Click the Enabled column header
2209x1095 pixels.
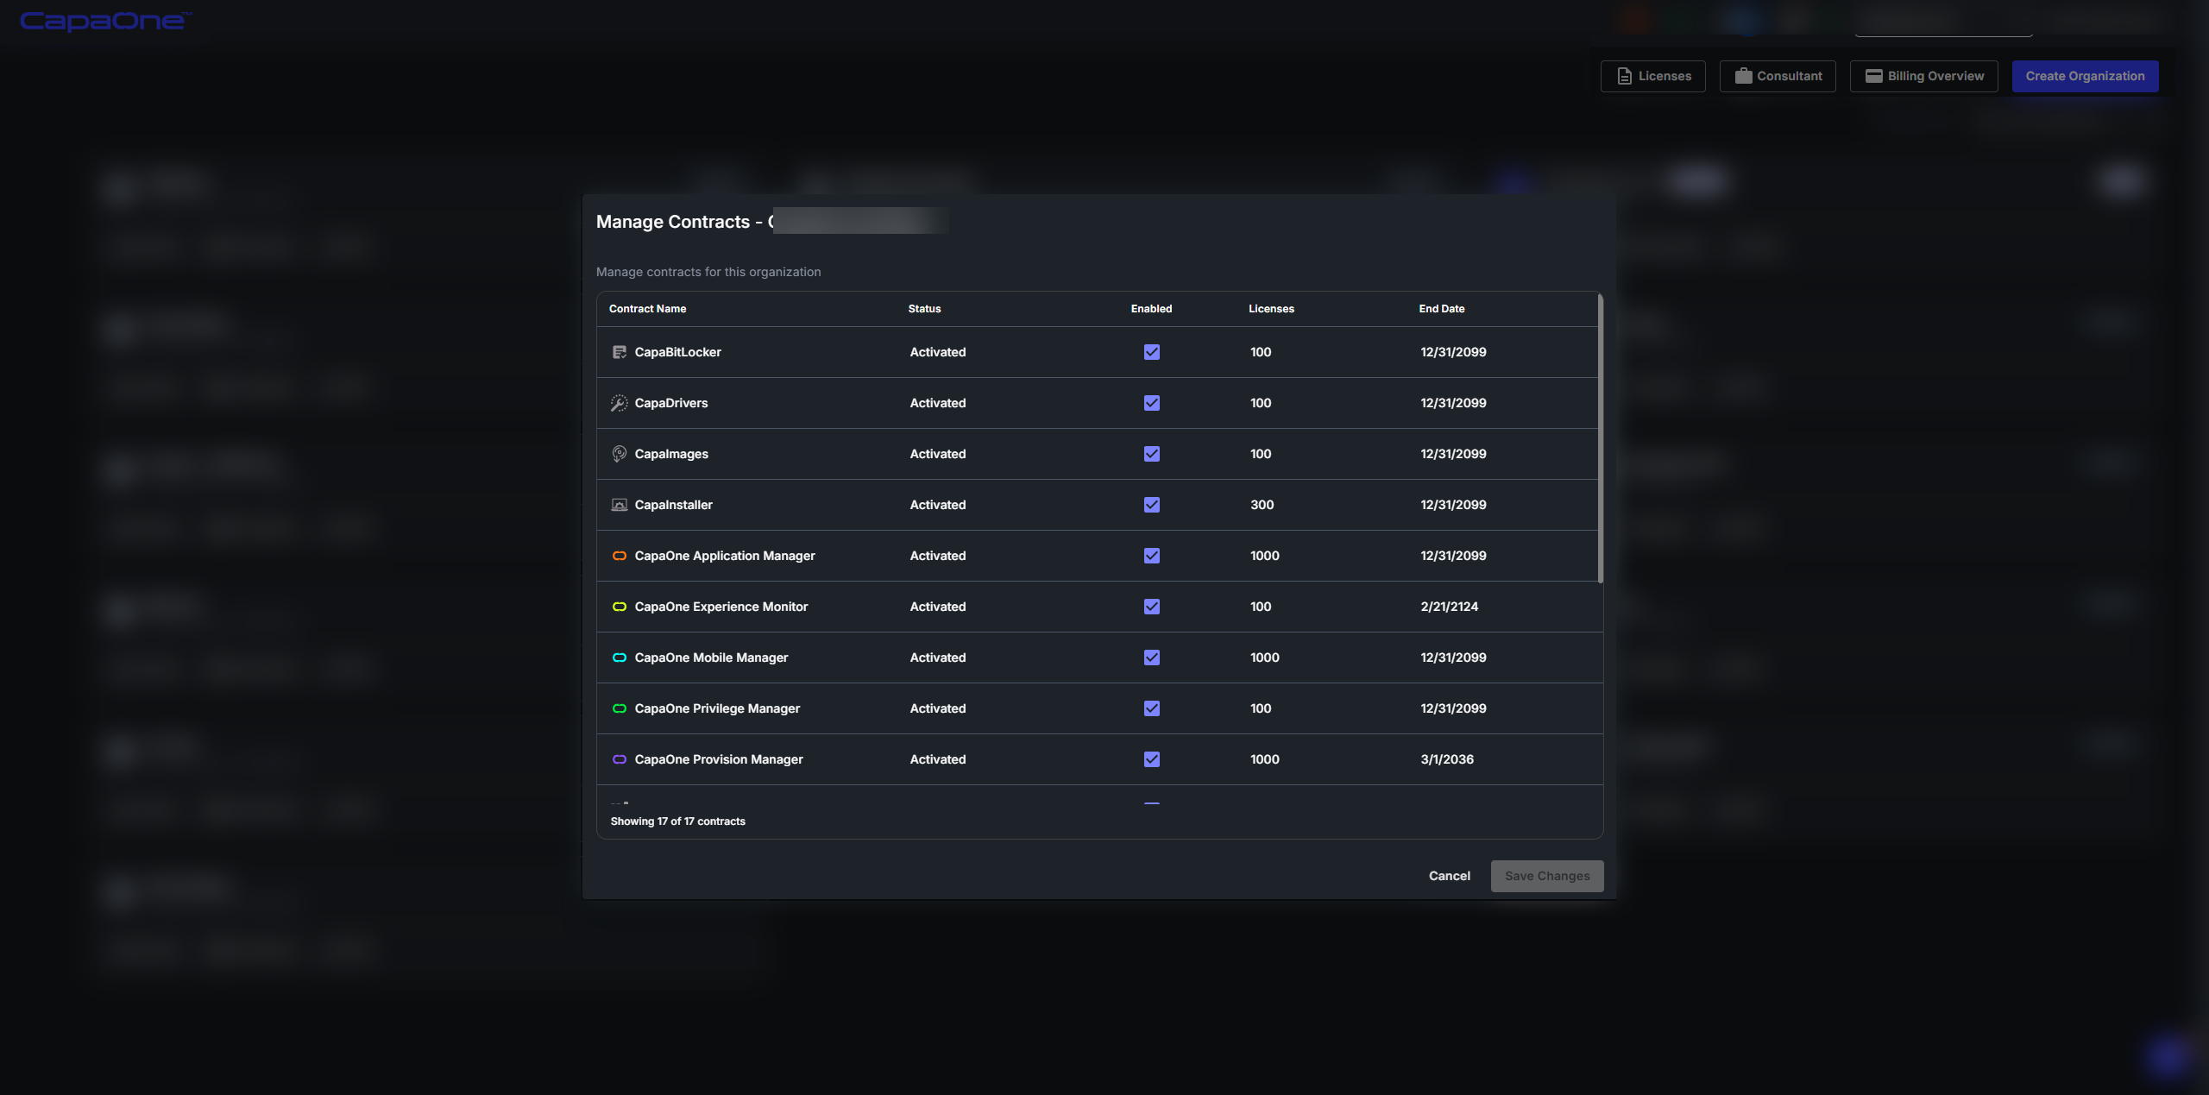pos(1151,309)
